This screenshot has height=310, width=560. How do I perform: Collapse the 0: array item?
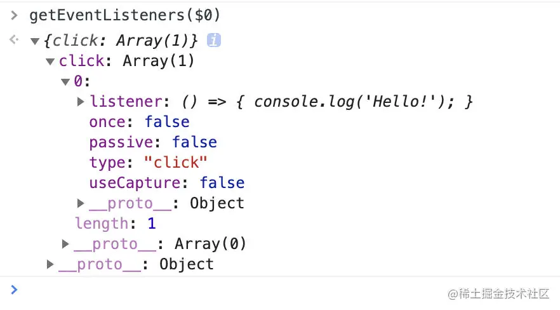pyautogui.click(x=65, y=82)
